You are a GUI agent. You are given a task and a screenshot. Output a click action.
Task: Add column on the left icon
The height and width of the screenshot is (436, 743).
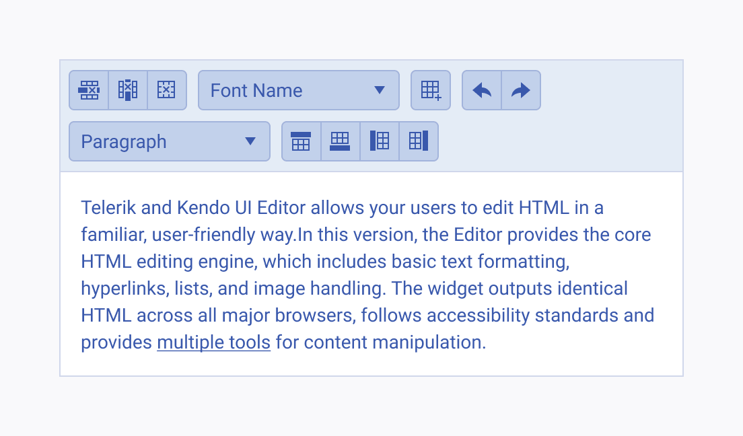pos(380,141)
